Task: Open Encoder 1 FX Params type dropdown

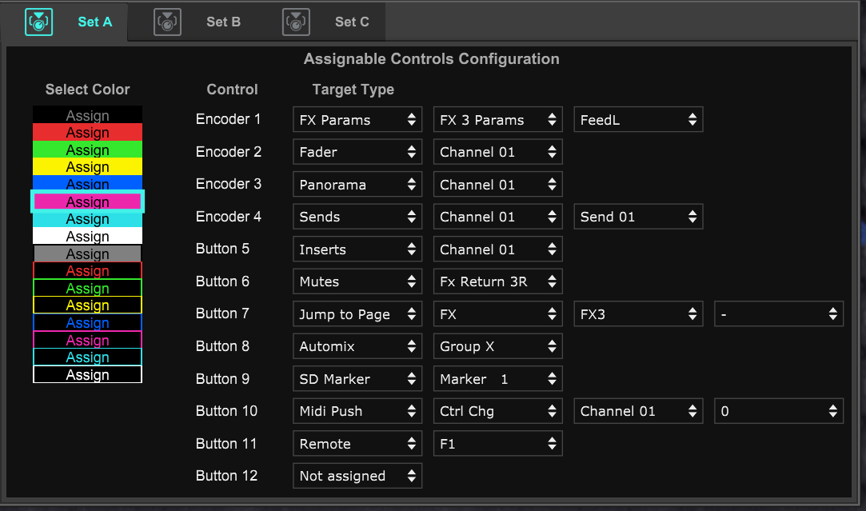Action: (x=357, y=119)
